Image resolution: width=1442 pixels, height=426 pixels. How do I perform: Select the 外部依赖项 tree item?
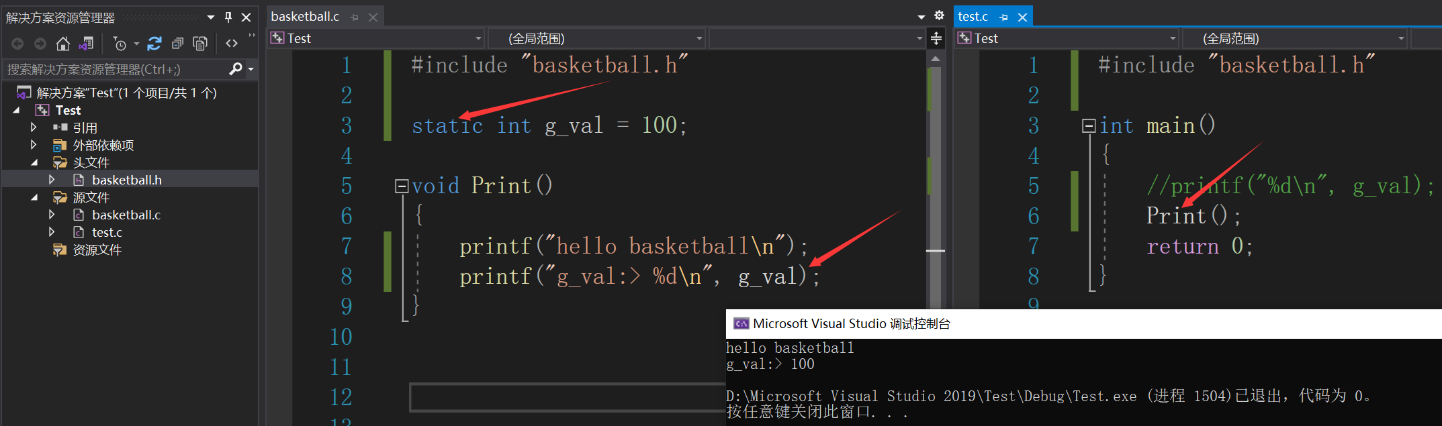103,145
